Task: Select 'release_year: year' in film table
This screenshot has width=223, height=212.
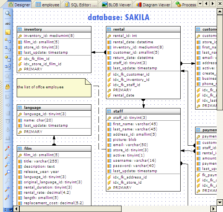Action: click(x=41, y=172)
